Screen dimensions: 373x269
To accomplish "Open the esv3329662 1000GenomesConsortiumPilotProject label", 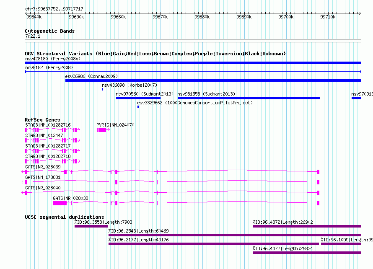I will 195,103.
